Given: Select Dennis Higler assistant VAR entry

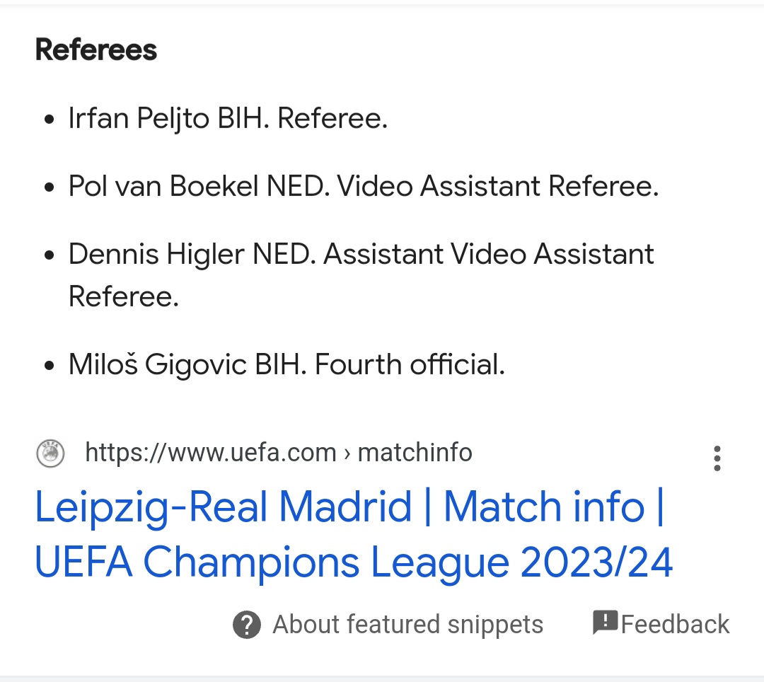Looking at the screenshot, I should (x=361, y=275).
